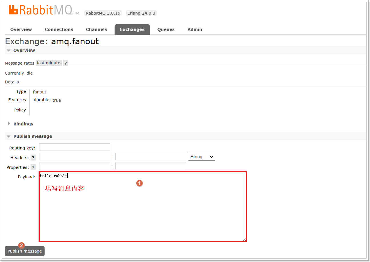Click the RabbitMQ logo
Screen dimensions: 370x262
point(44,11)
